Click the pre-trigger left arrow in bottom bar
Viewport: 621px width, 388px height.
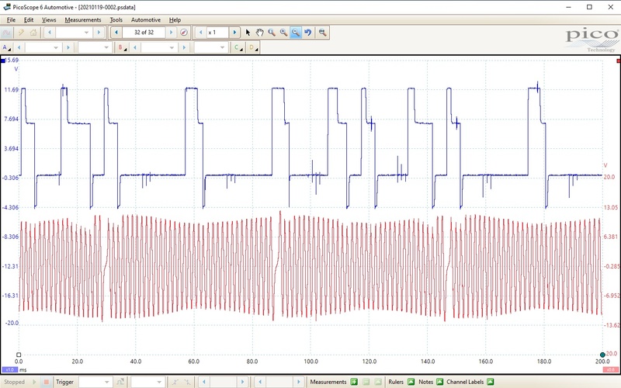(260, 382)
